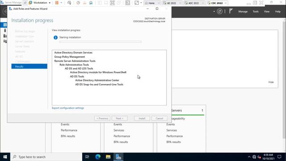Viewport: 286px width, 161px height.
Task: Click the installation progress bar
Action: pos(100,42)
